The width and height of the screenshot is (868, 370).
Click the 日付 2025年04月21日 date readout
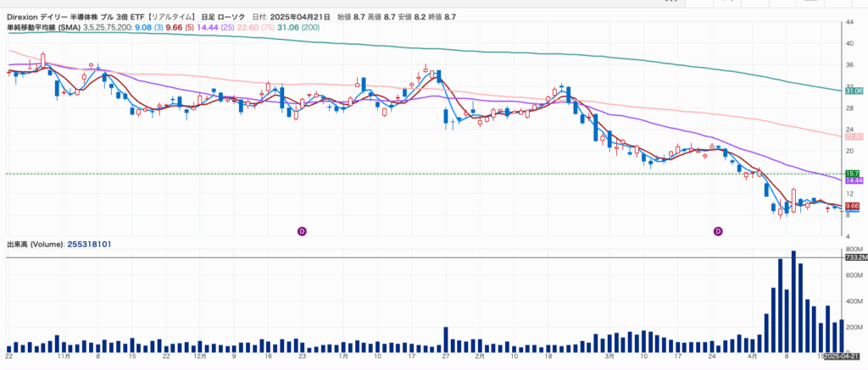292,18
